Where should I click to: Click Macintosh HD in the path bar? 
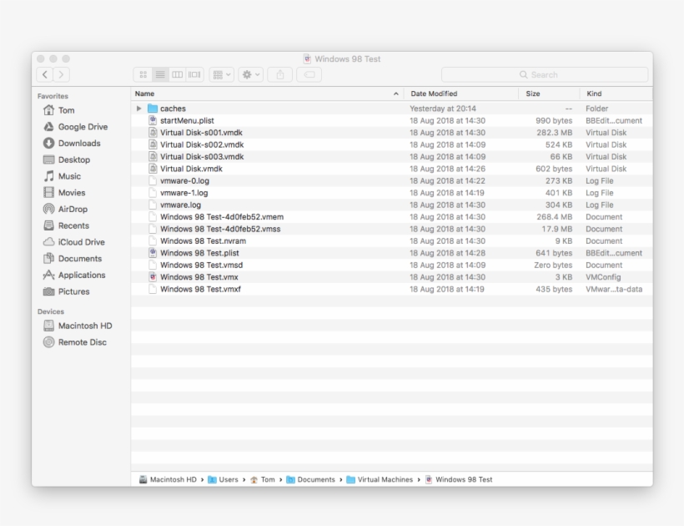coord(168,479)
